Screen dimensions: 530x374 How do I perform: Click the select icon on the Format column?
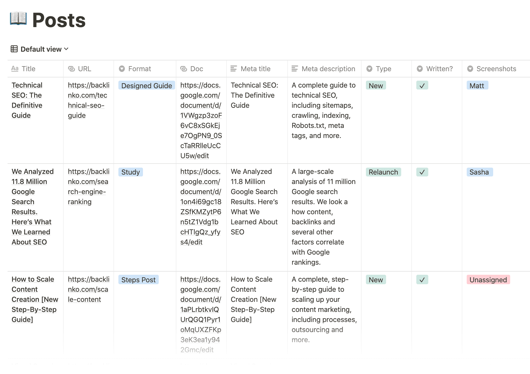[x=122, y=69]
